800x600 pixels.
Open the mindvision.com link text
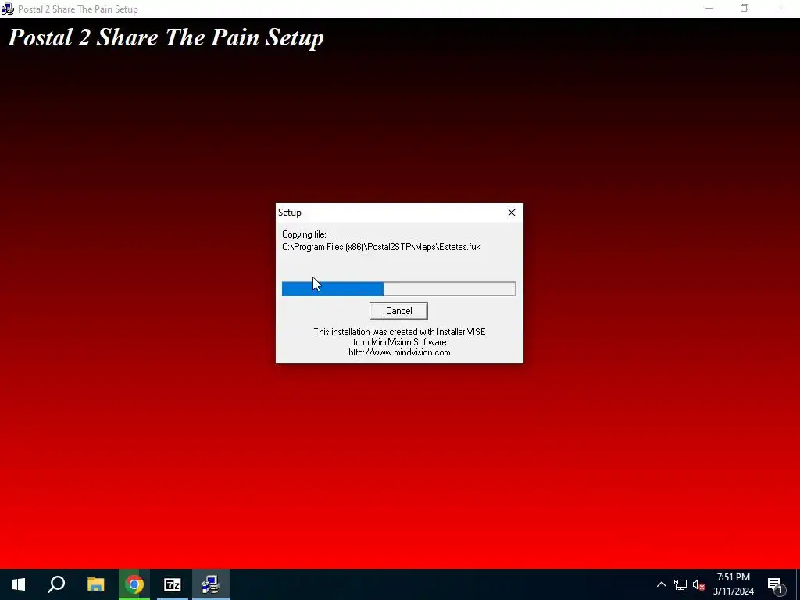[x=399, y=352]
